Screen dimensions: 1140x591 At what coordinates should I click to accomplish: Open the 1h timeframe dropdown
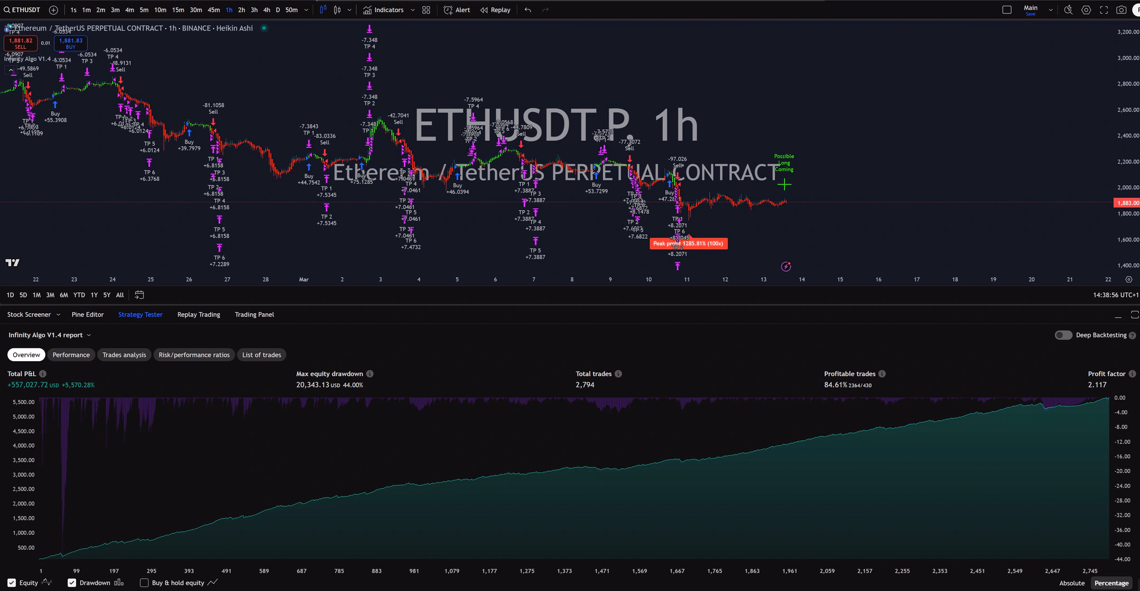point(306,9)
